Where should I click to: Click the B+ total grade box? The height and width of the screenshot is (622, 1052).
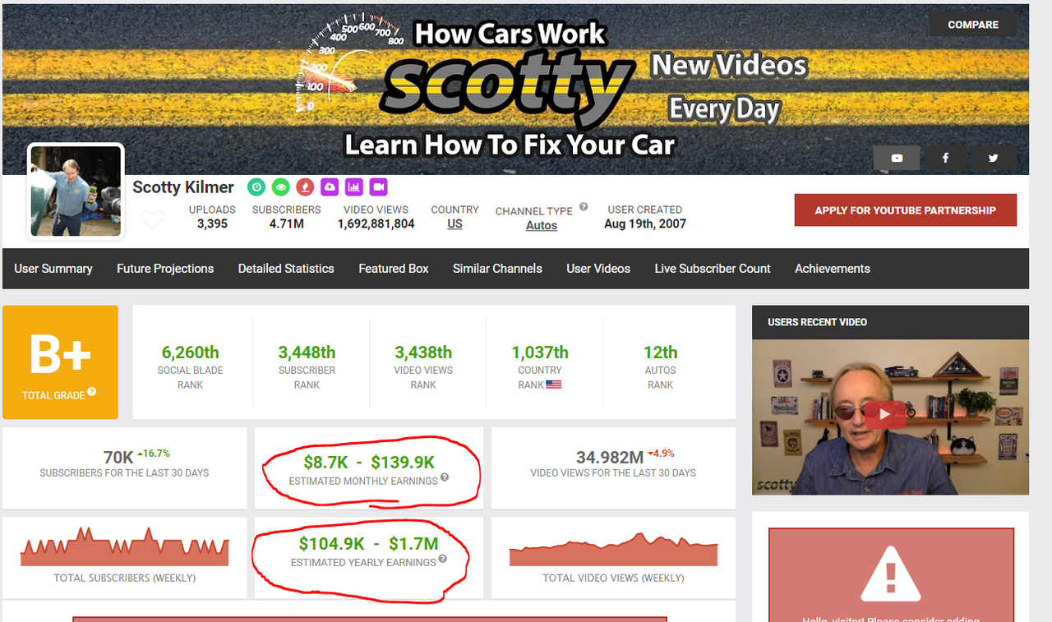tap(60, 362)
